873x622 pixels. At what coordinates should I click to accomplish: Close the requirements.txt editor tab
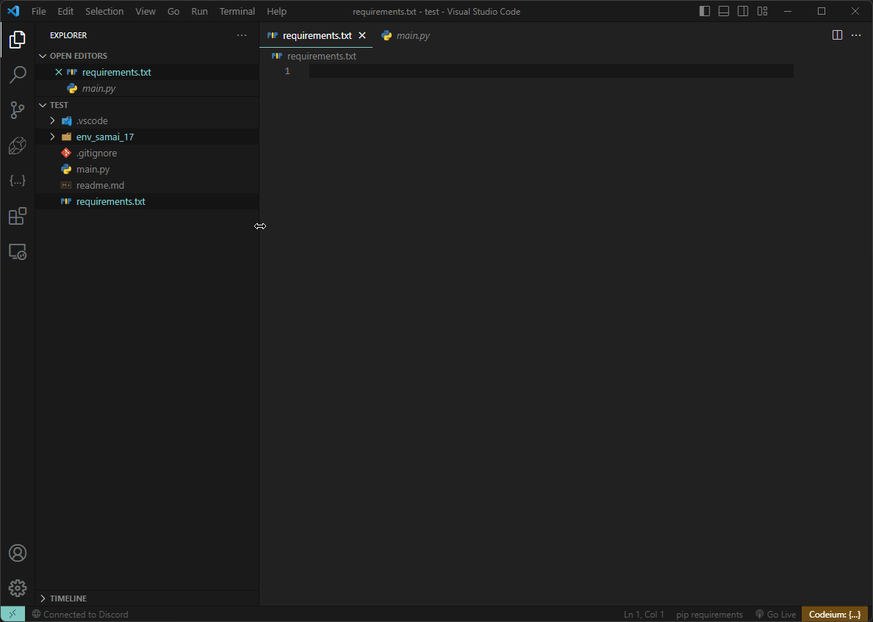tap(362, 35)
